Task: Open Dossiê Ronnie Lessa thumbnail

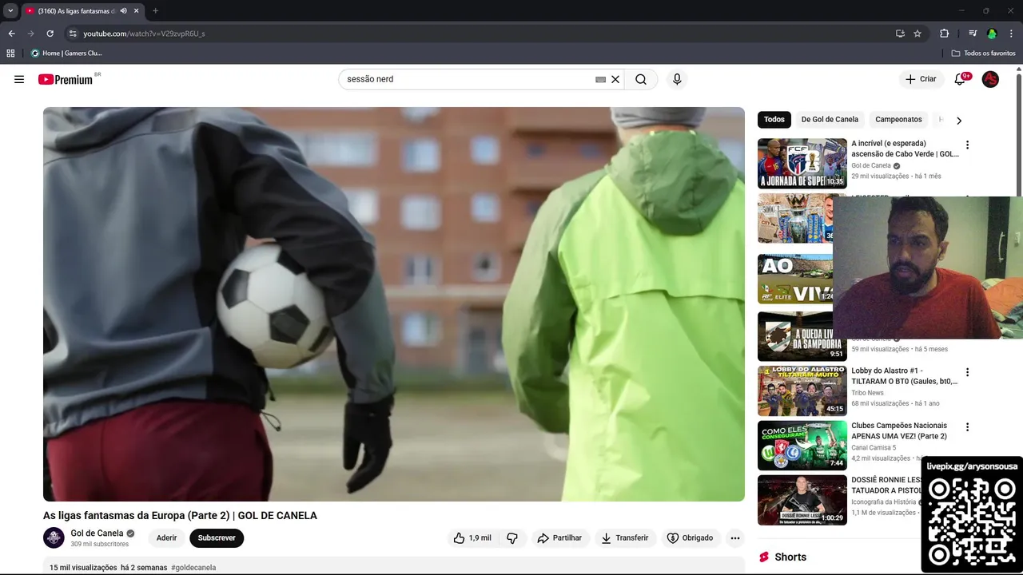Action: (802, 500)
